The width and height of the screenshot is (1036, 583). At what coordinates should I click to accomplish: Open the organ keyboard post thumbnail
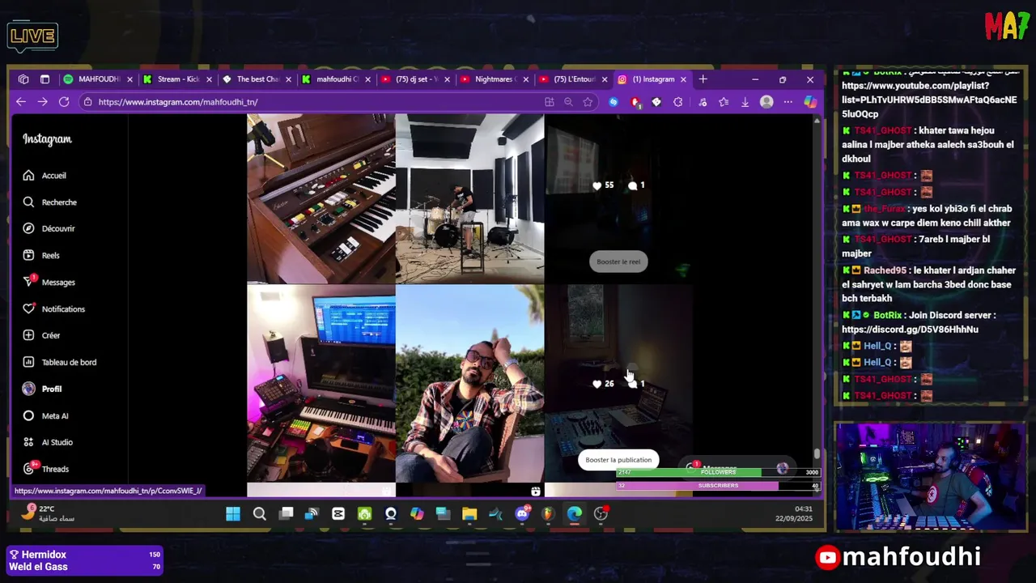coord(321,198)
